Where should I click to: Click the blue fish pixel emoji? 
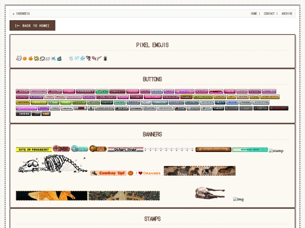pyautogui.click(x=82, y=59)
